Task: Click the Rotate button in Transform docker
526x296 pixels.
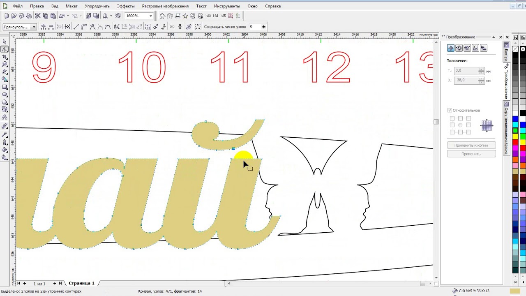Action: 459,48
